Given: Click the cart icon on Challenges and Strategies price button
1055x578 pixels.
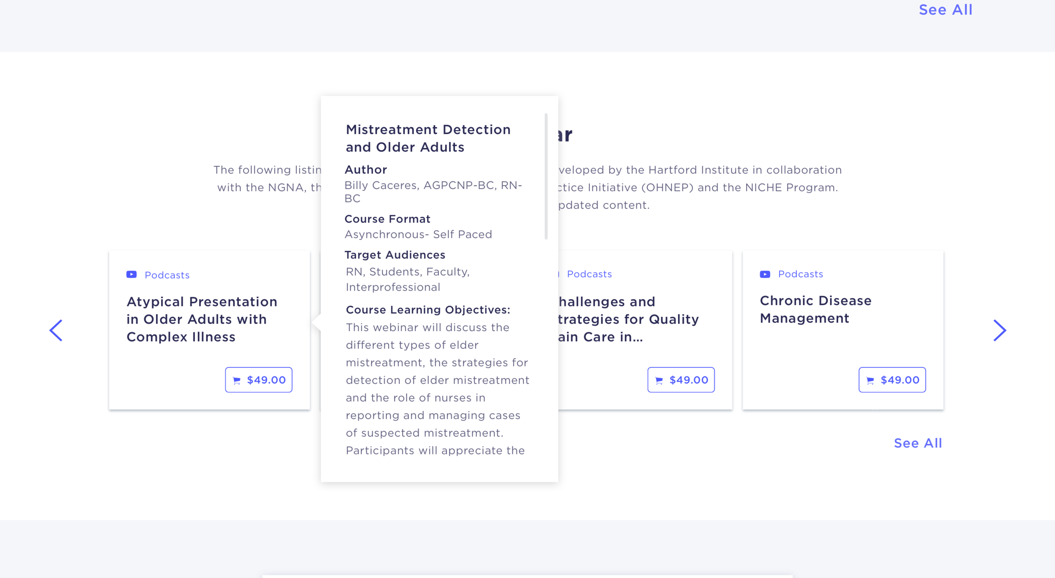Looking at the screenshot, I should [x=659, y=381].
